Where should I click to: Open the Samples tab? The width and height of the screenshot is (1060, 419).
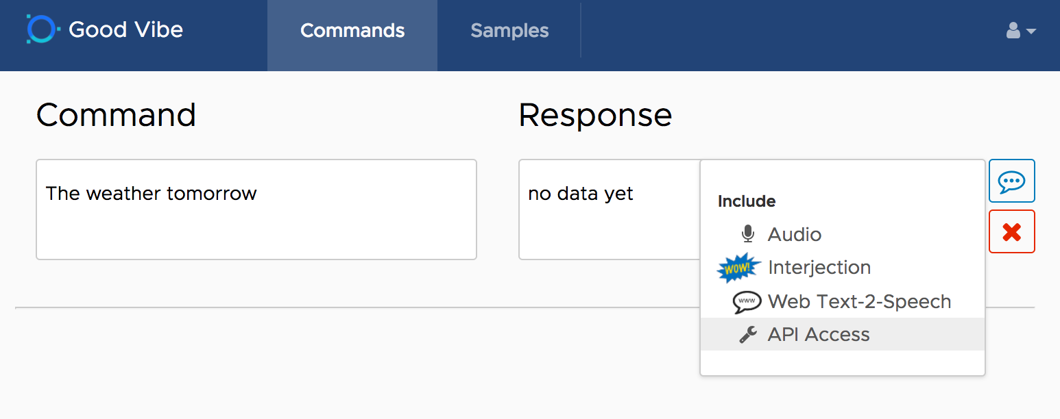point(509,31)
